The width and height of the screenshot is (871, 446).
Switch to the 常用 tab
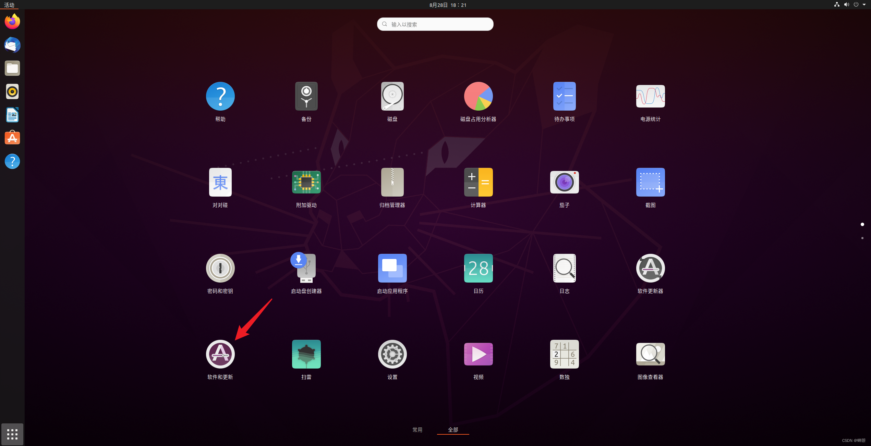(x=418, y=430)
